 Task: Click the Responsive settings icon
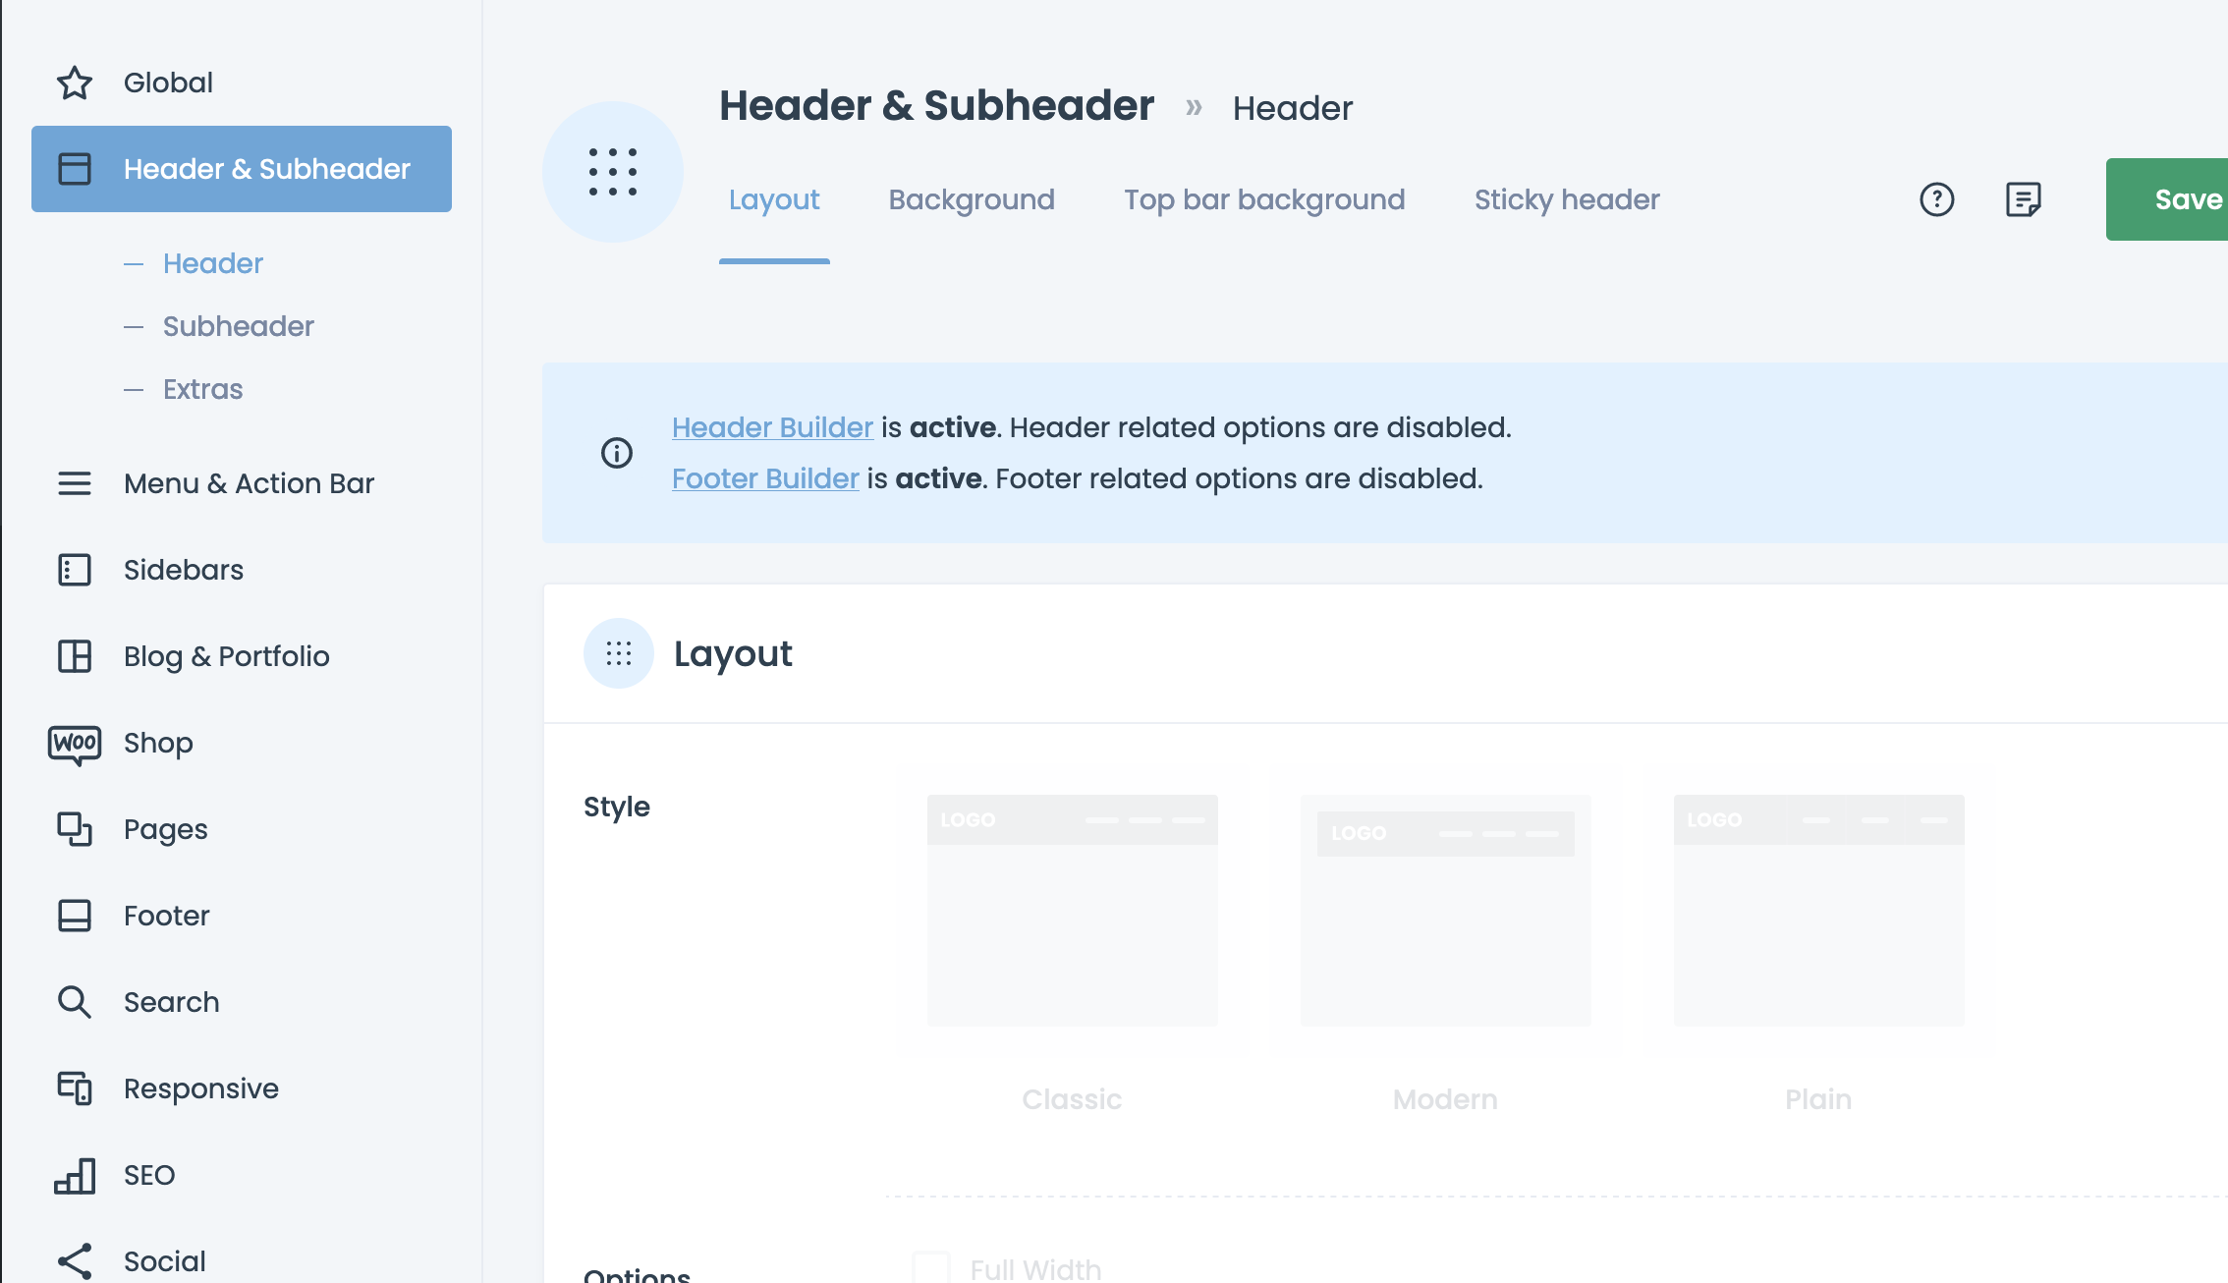tap(75, 1088)
